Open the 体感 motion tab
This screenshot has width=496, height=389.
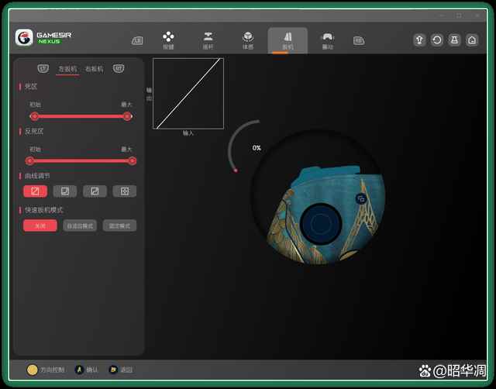[x=248, y=40]
